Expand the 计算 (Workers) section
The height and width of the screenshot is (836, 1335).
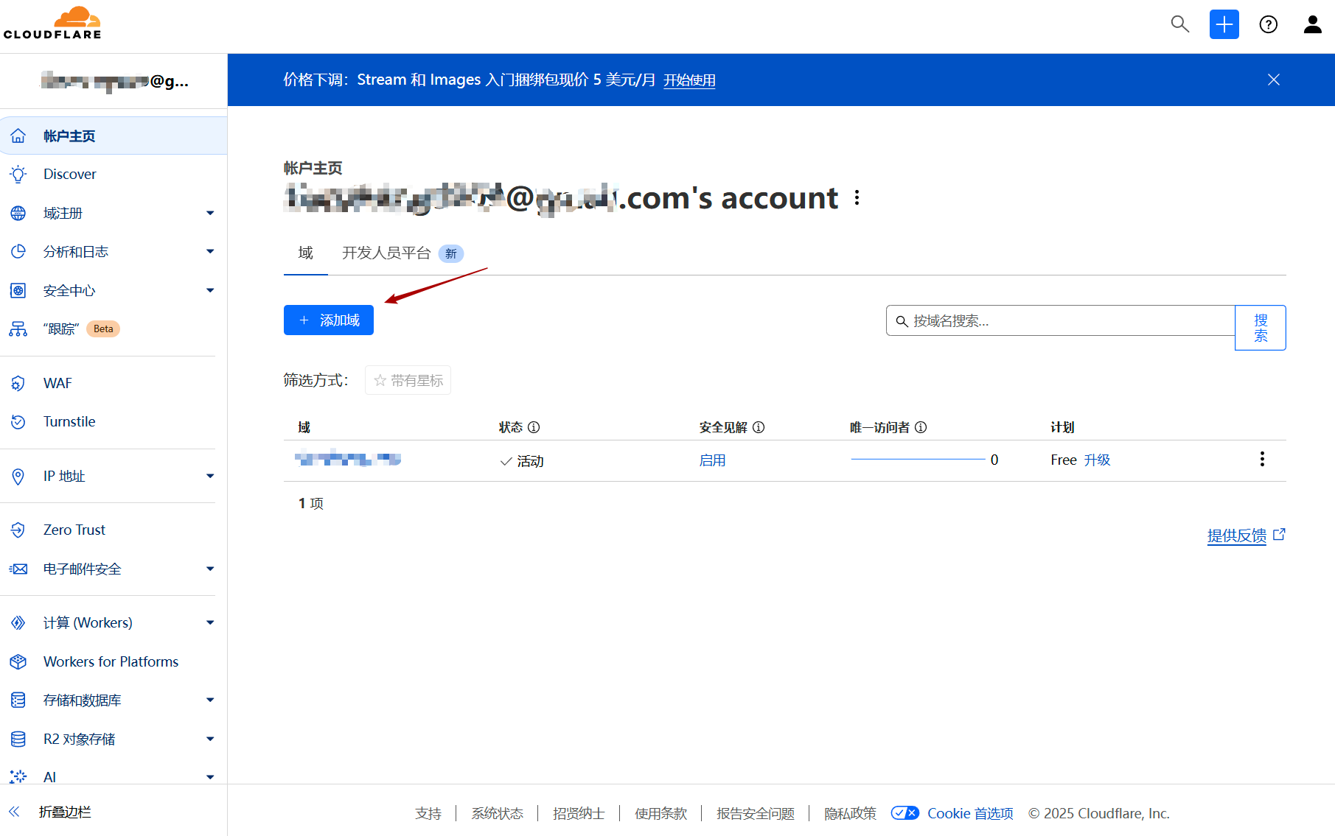[210, 623]
